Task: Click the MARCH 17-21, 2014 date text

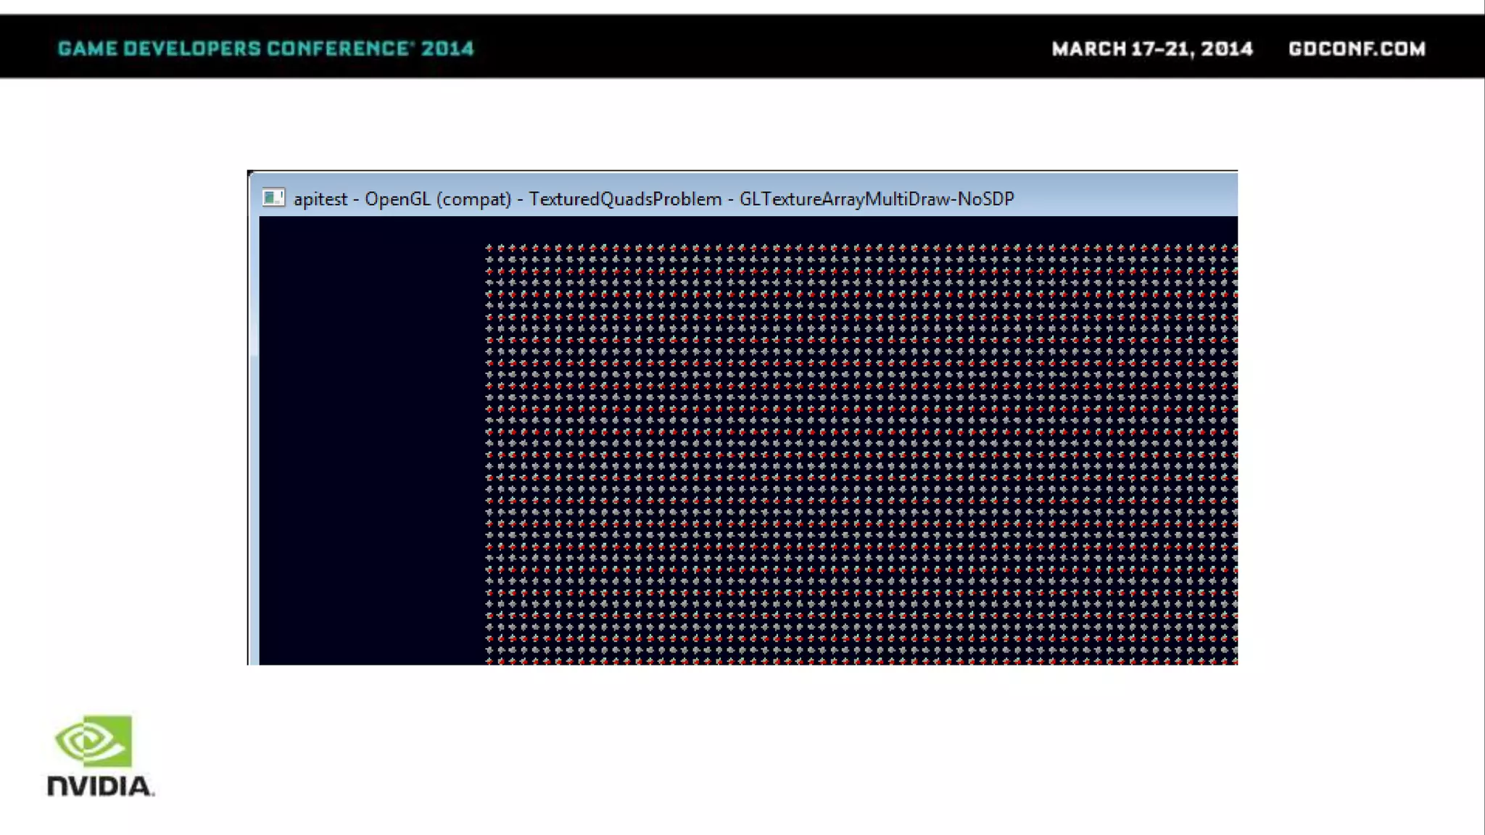Action: 1152,49
